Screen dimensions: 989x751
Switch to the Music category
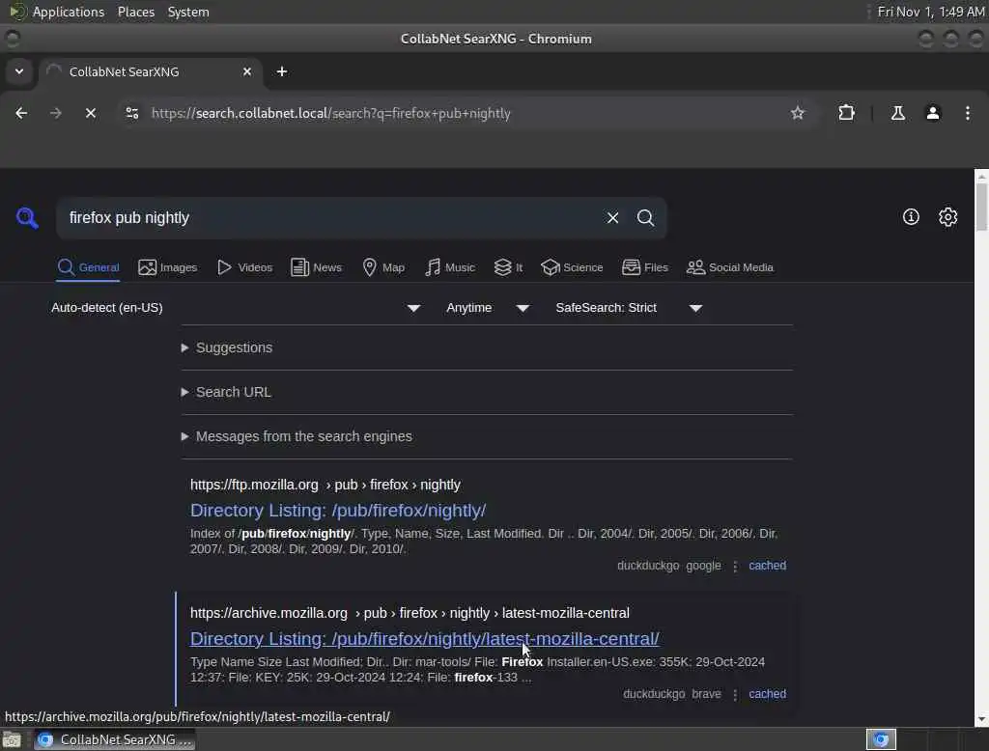(x=450, y=267)
